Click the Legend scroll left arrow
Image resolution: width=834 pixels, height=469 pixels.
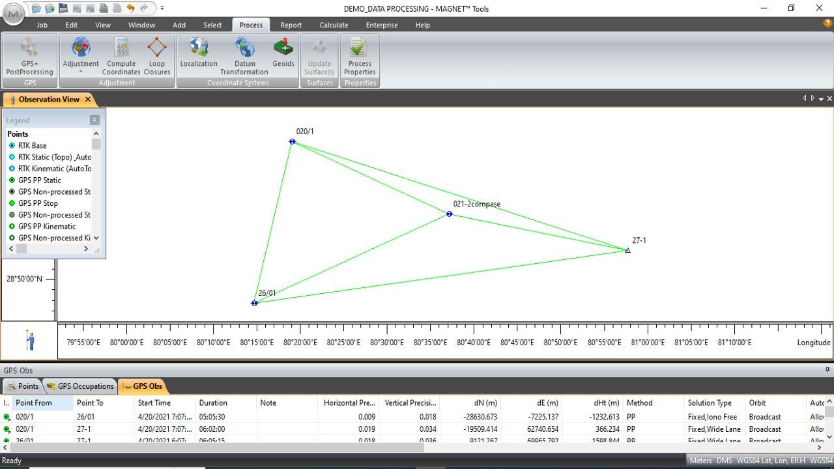[11, 249]
